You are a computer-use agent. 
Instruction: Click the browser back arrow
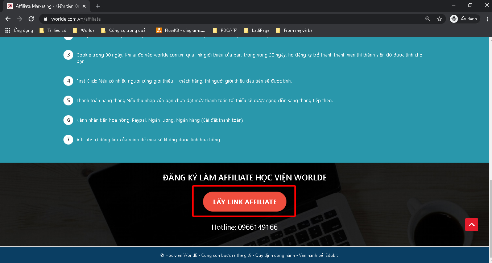point(8,19)
